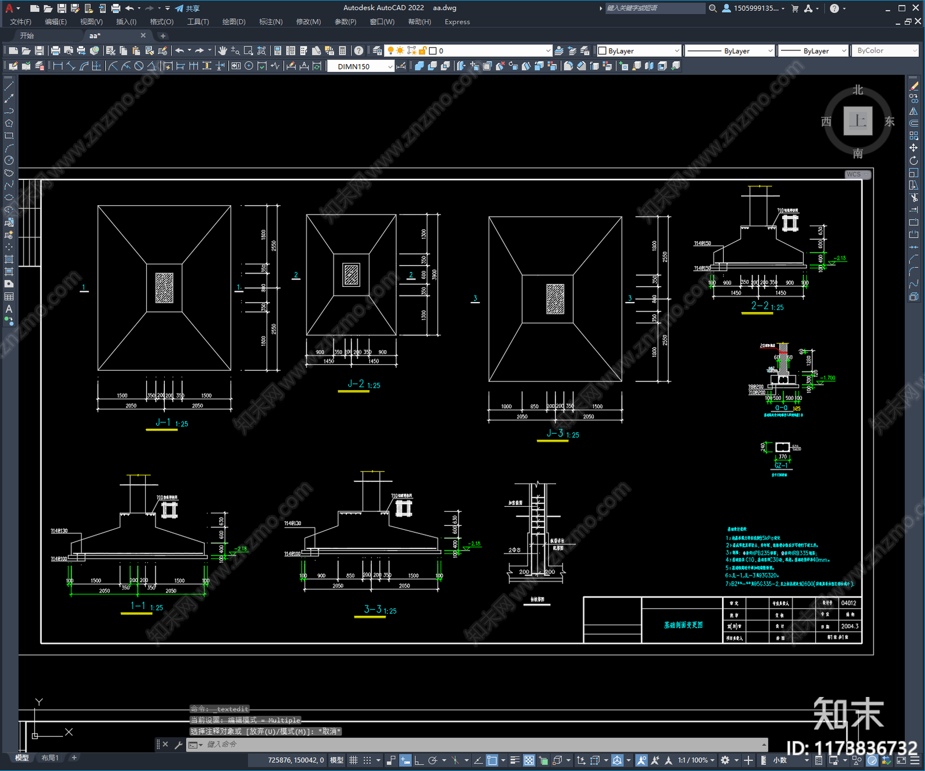Viewport: 925px width, 771px height.
Task: Open the 1:1 / 100% annotation scale dropdown
Action: click(x=697, y=760)
